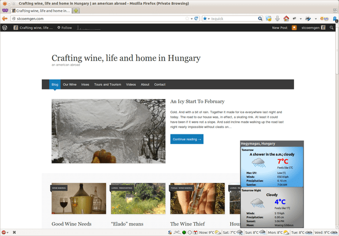Screen dimensions: 339x236
Task: Click the magnifier in the ixquick search box
Action: pos(260,19)
